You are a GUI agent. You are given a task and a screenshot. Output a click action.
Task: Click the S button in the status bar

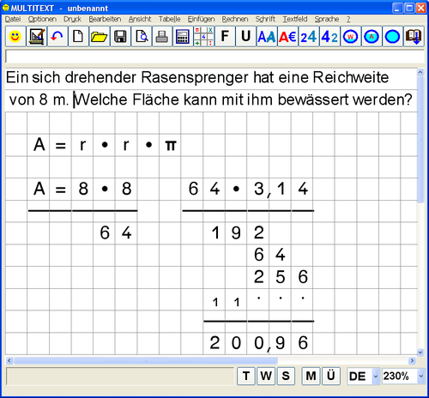pos(286,376)
